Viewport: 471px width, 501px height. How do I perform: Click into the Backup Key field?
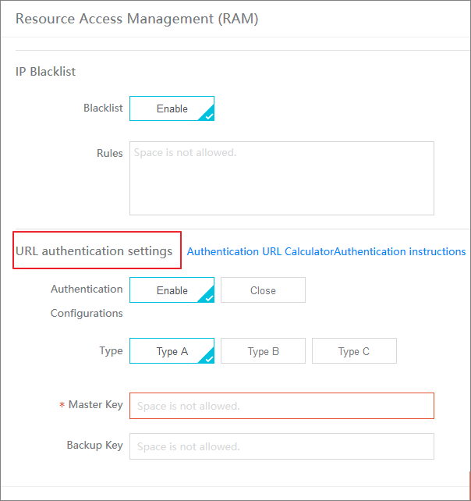(x=282, y=446)
